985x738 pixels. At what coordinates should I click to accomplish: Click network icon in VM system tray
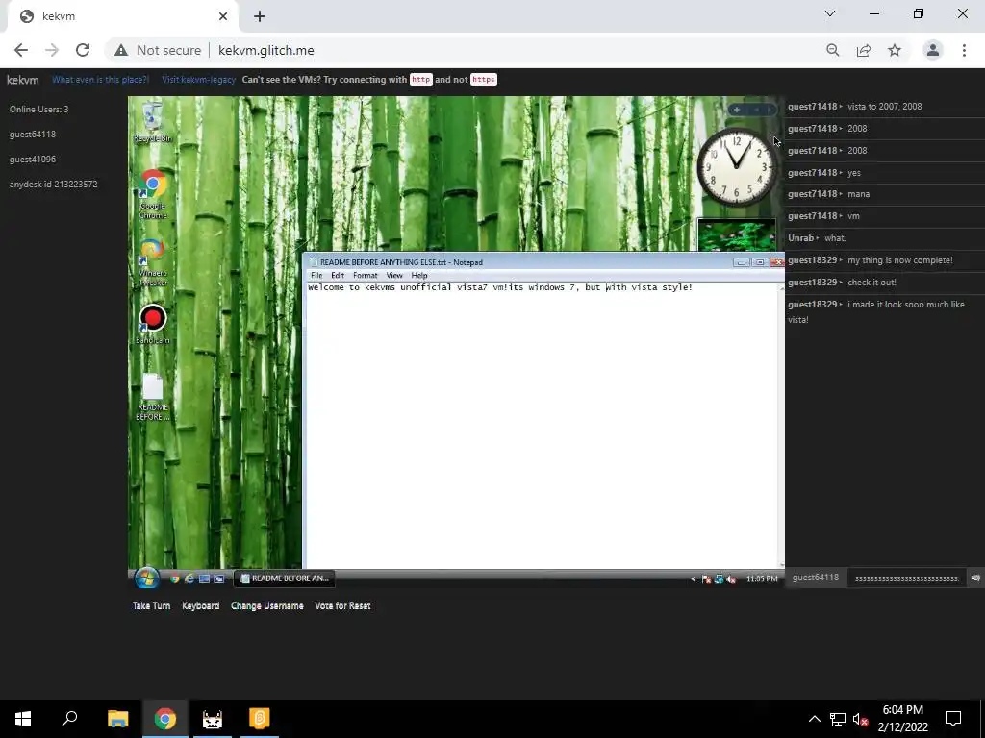(x=719, y=579)
